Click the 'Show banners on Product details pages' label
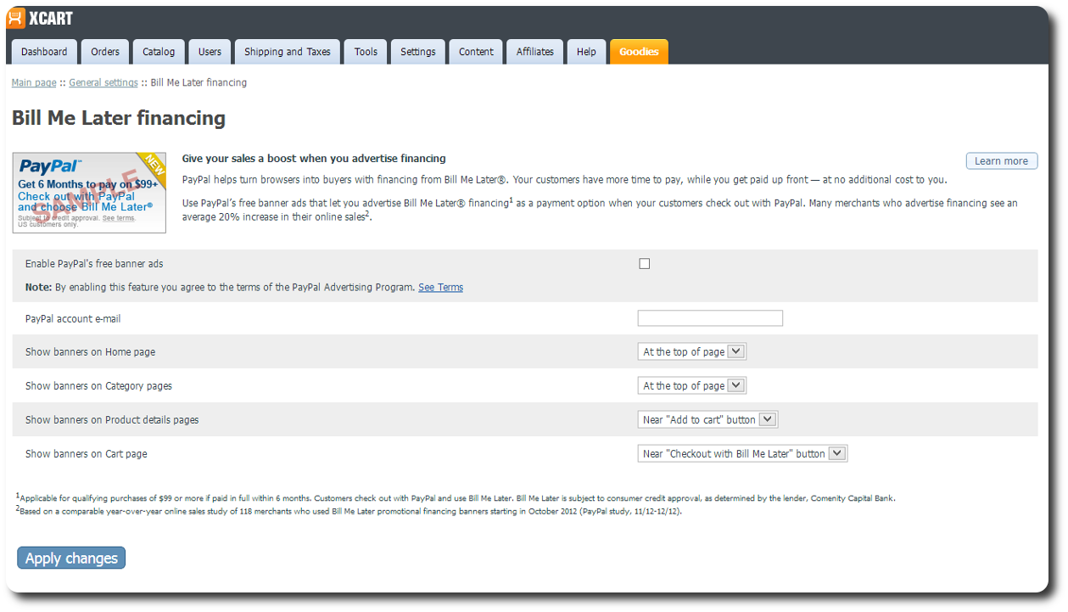The width and height of the screenshot is (1068, 612). (112, 419)
